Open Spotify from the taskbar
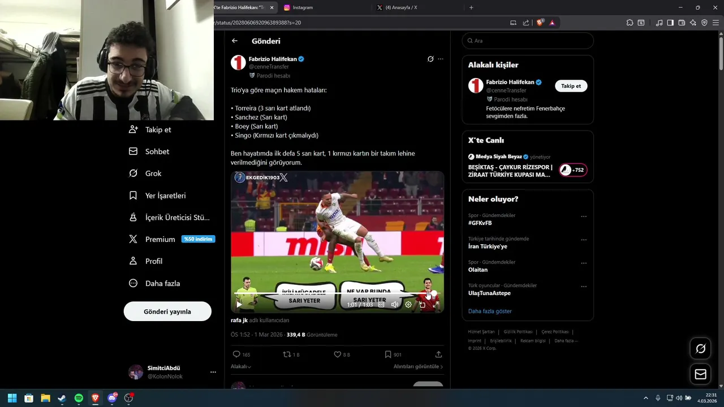The height and width of the screenshot is (407, 724). [79, 398]
